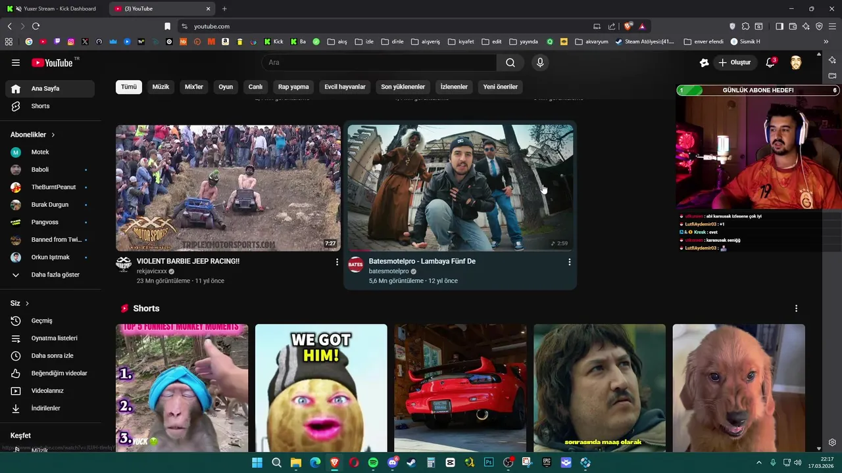This screenshot has height=473, width=842.
Task: Expand Daha fazla göster in subscriptions
Action: click(x=55, y=275)
